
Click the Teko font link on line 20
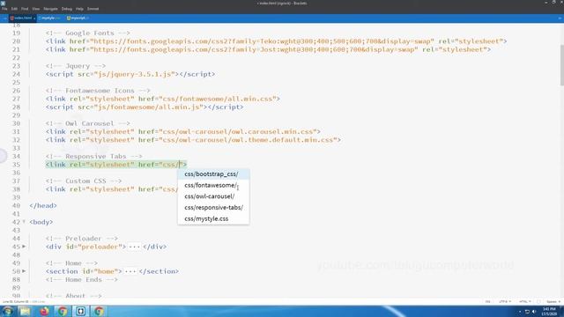coord(276,41)
